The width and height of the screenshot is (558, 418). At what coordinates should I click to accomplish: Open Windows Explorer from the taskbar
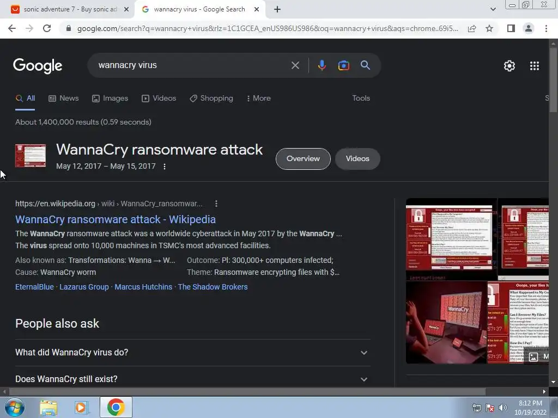click(48, 408)
